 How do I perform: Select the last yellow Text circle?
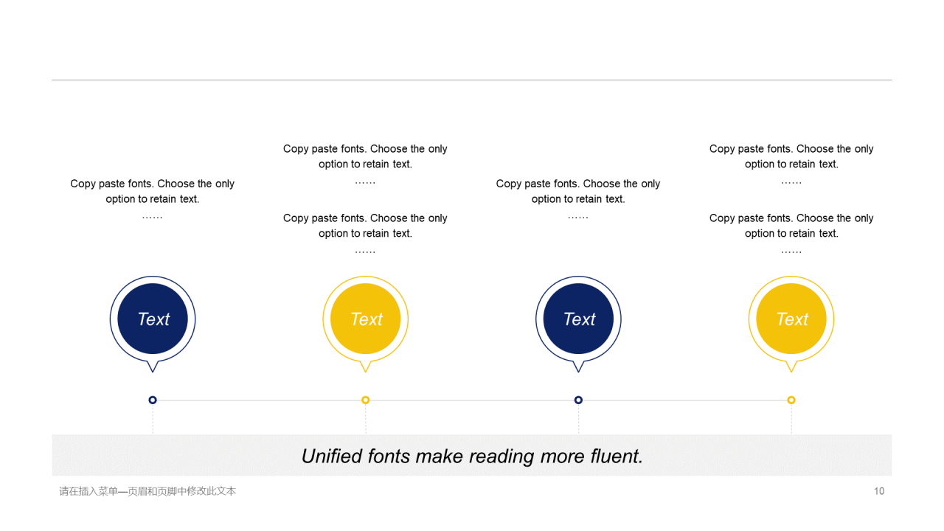pyautogui.click(x=791, y=319)
